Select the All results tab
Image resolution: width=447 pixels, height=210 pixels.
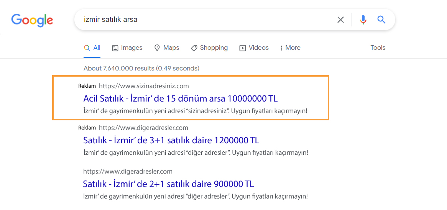click(x=92, y=48)
